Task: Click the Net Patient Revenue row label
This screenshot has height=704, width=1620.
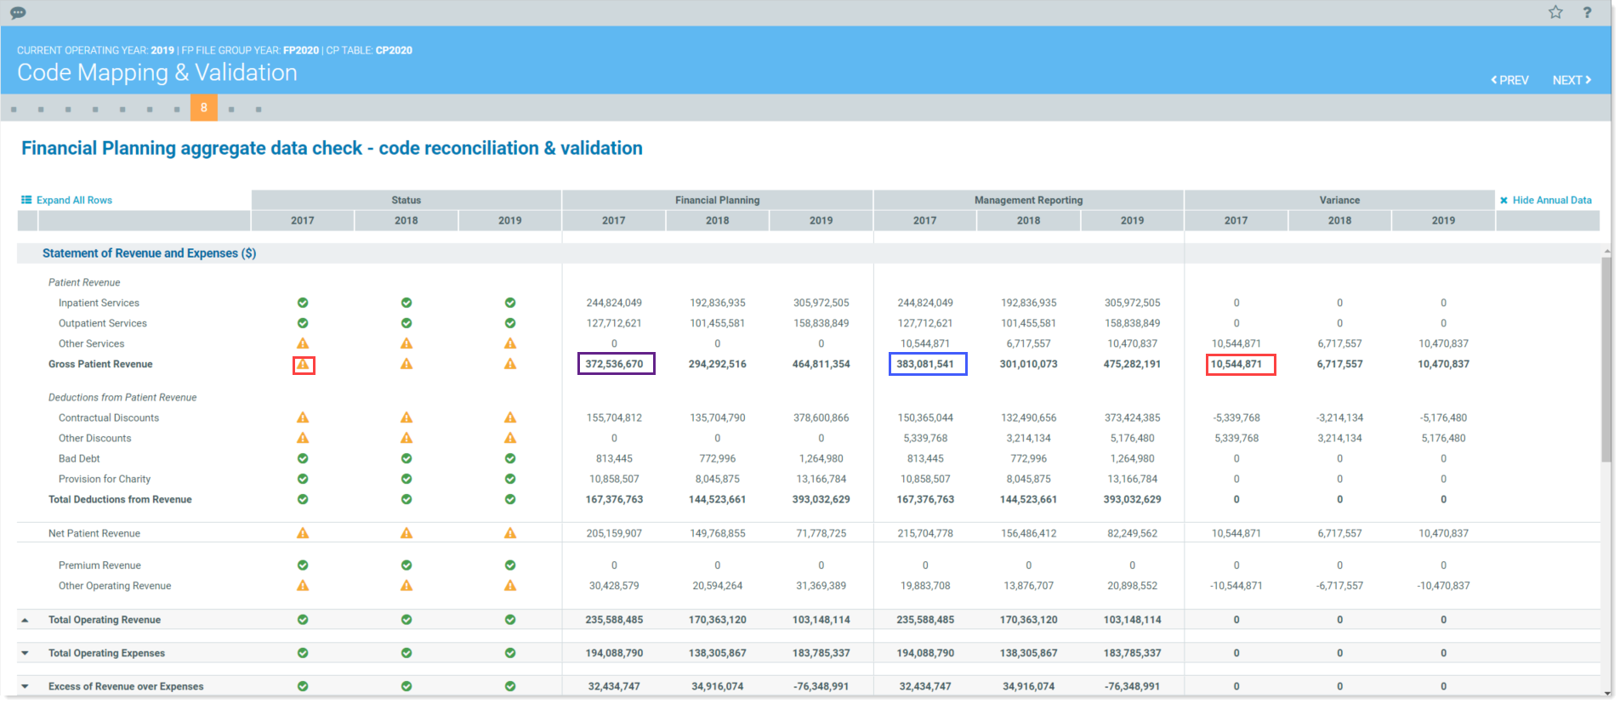Action: [94, 533]
